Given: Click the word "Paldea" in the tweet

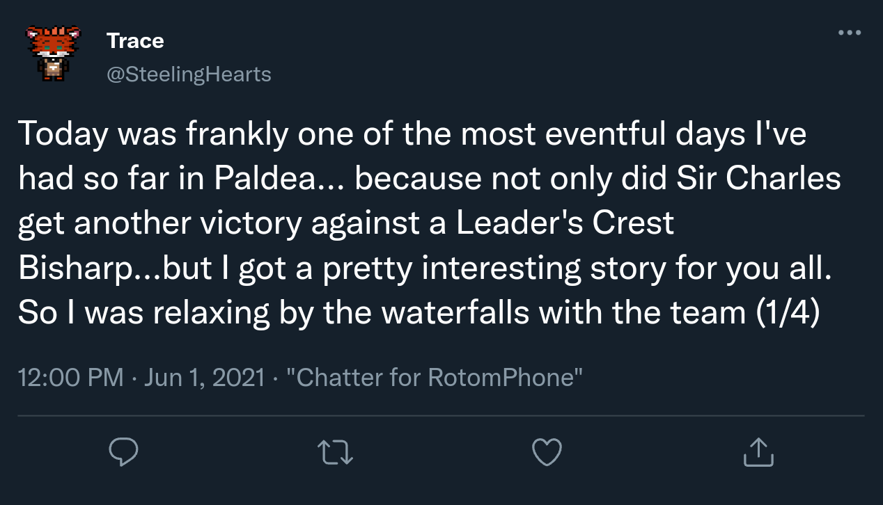Looking at the screenshot, I should (266, 179).
